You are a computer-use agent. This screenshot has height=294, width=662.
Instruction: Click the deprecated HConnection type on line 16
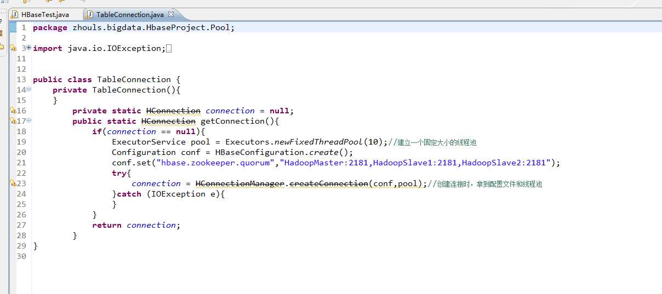coord(173,111)
